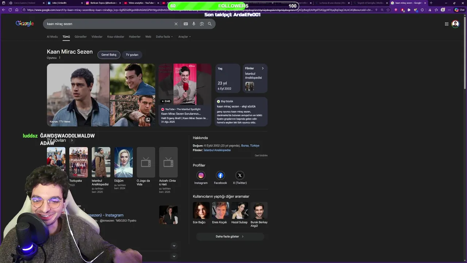This screenshot has width=467, height=263.
Task: Switch to the Görseller tab
Action: coord(81,37)
